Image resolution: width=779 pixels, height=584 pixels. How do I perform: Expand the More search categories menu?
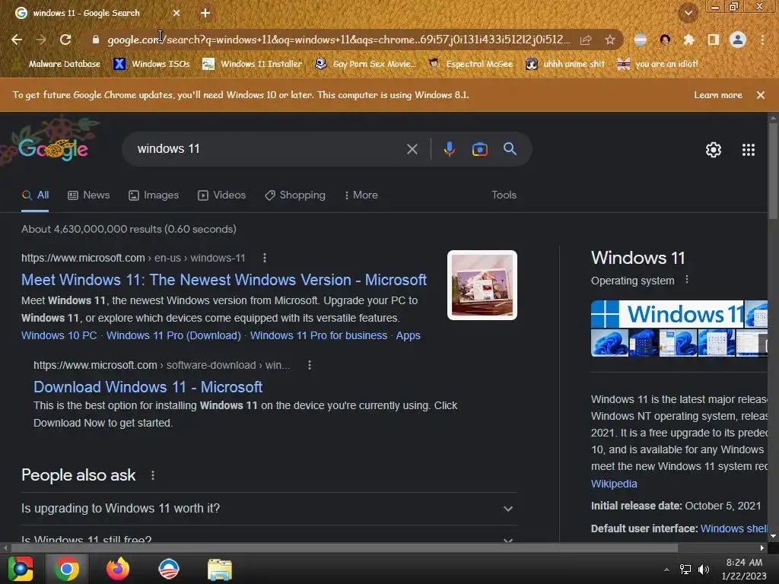361,195
